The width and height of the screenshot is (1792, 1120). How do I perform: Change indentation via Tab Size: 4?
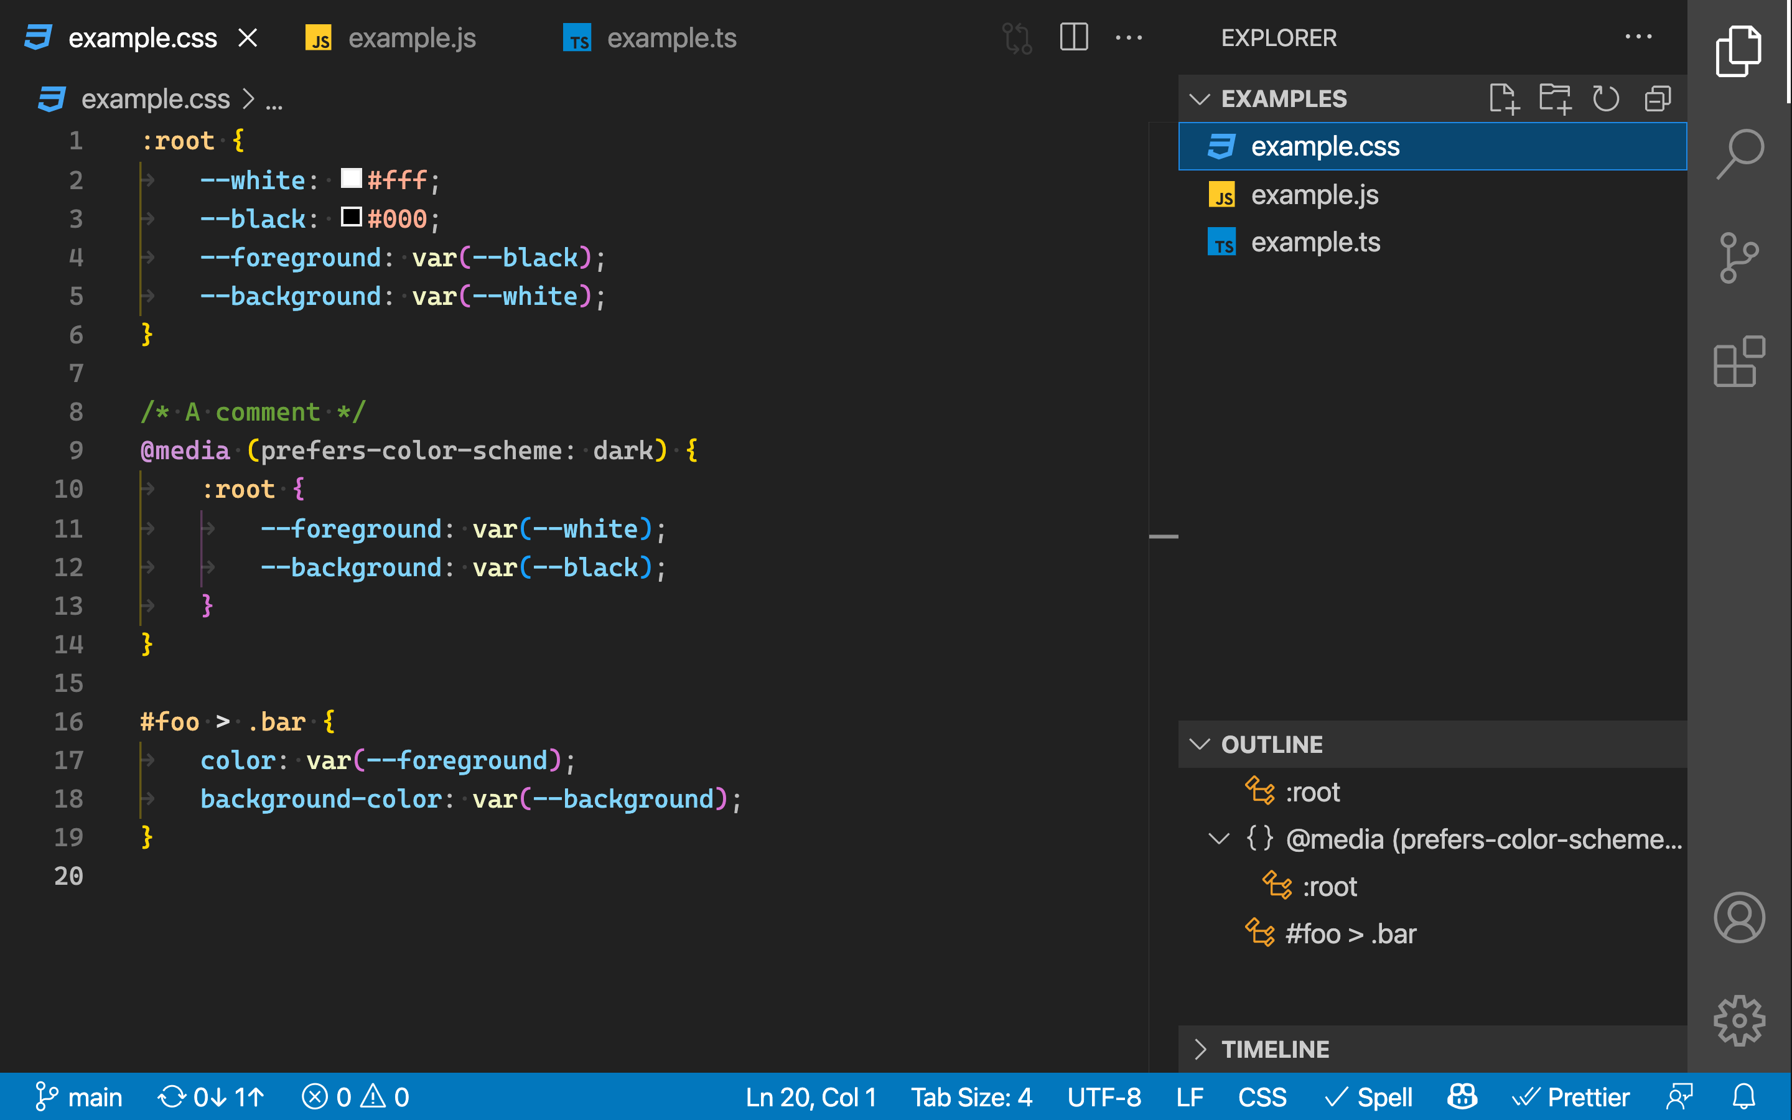tap(971, 1096)
